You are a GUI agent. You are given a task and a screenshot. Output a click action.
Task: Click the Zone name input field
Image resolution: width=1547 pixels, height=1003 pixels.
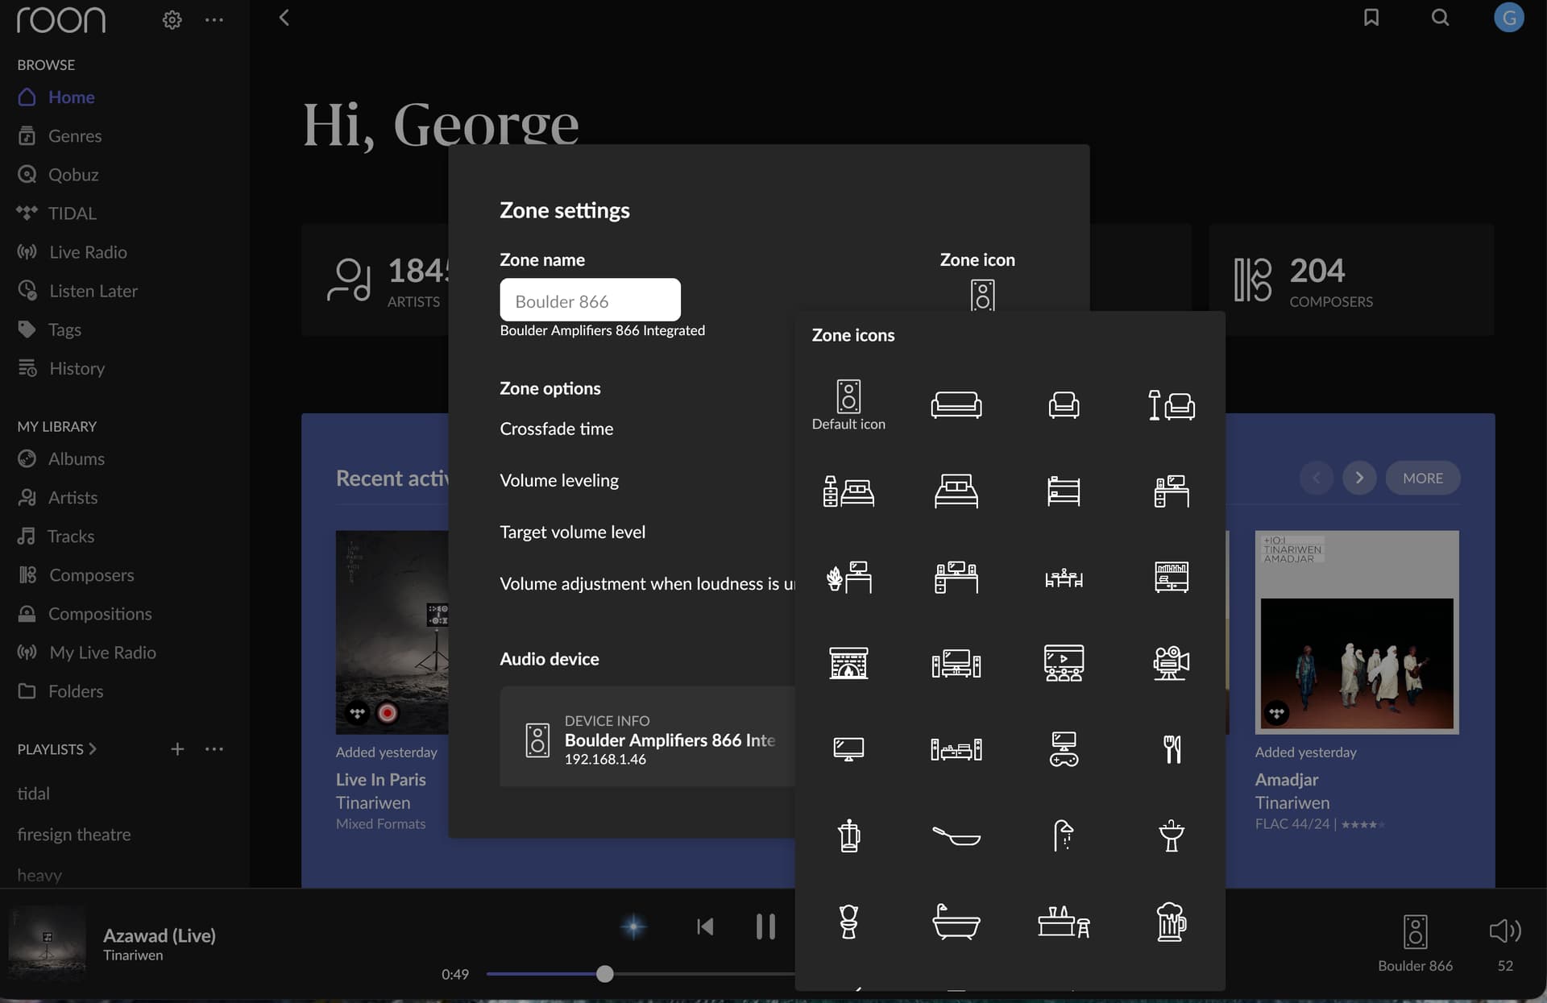point(590,300)
